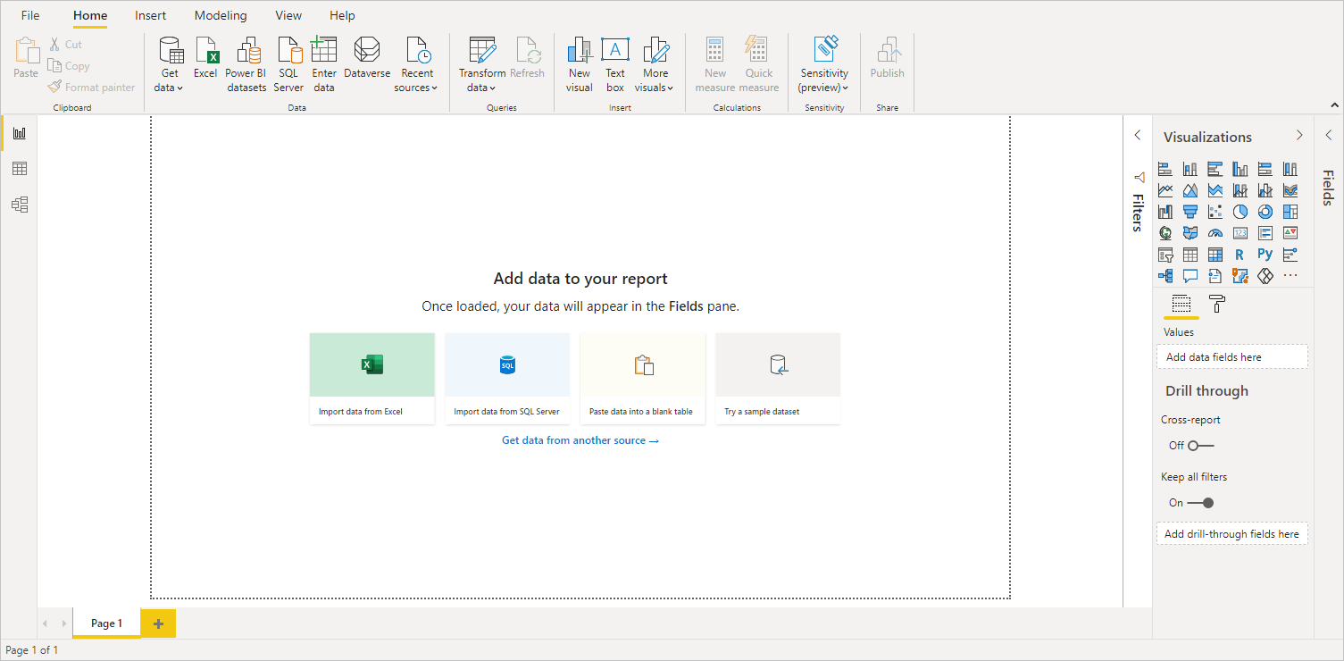The image size is (1344, 661).
Task: Click the Add data fields here well
Action: pos(1232,356)
